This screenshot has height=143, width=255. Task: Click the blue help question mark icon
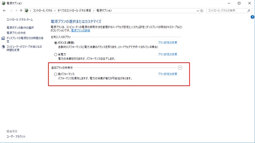click(x=253, y=17)
